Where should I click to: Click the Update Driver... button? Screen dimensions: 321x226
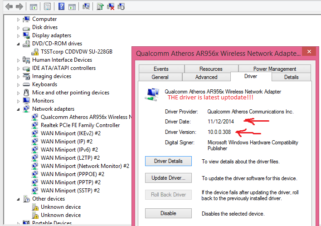[x=168, y=177]
